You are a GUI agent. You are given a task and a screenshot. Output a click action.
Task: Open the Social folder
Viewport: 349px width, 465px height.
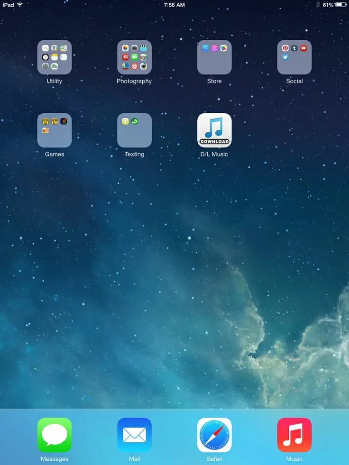[x=294, y=57]
